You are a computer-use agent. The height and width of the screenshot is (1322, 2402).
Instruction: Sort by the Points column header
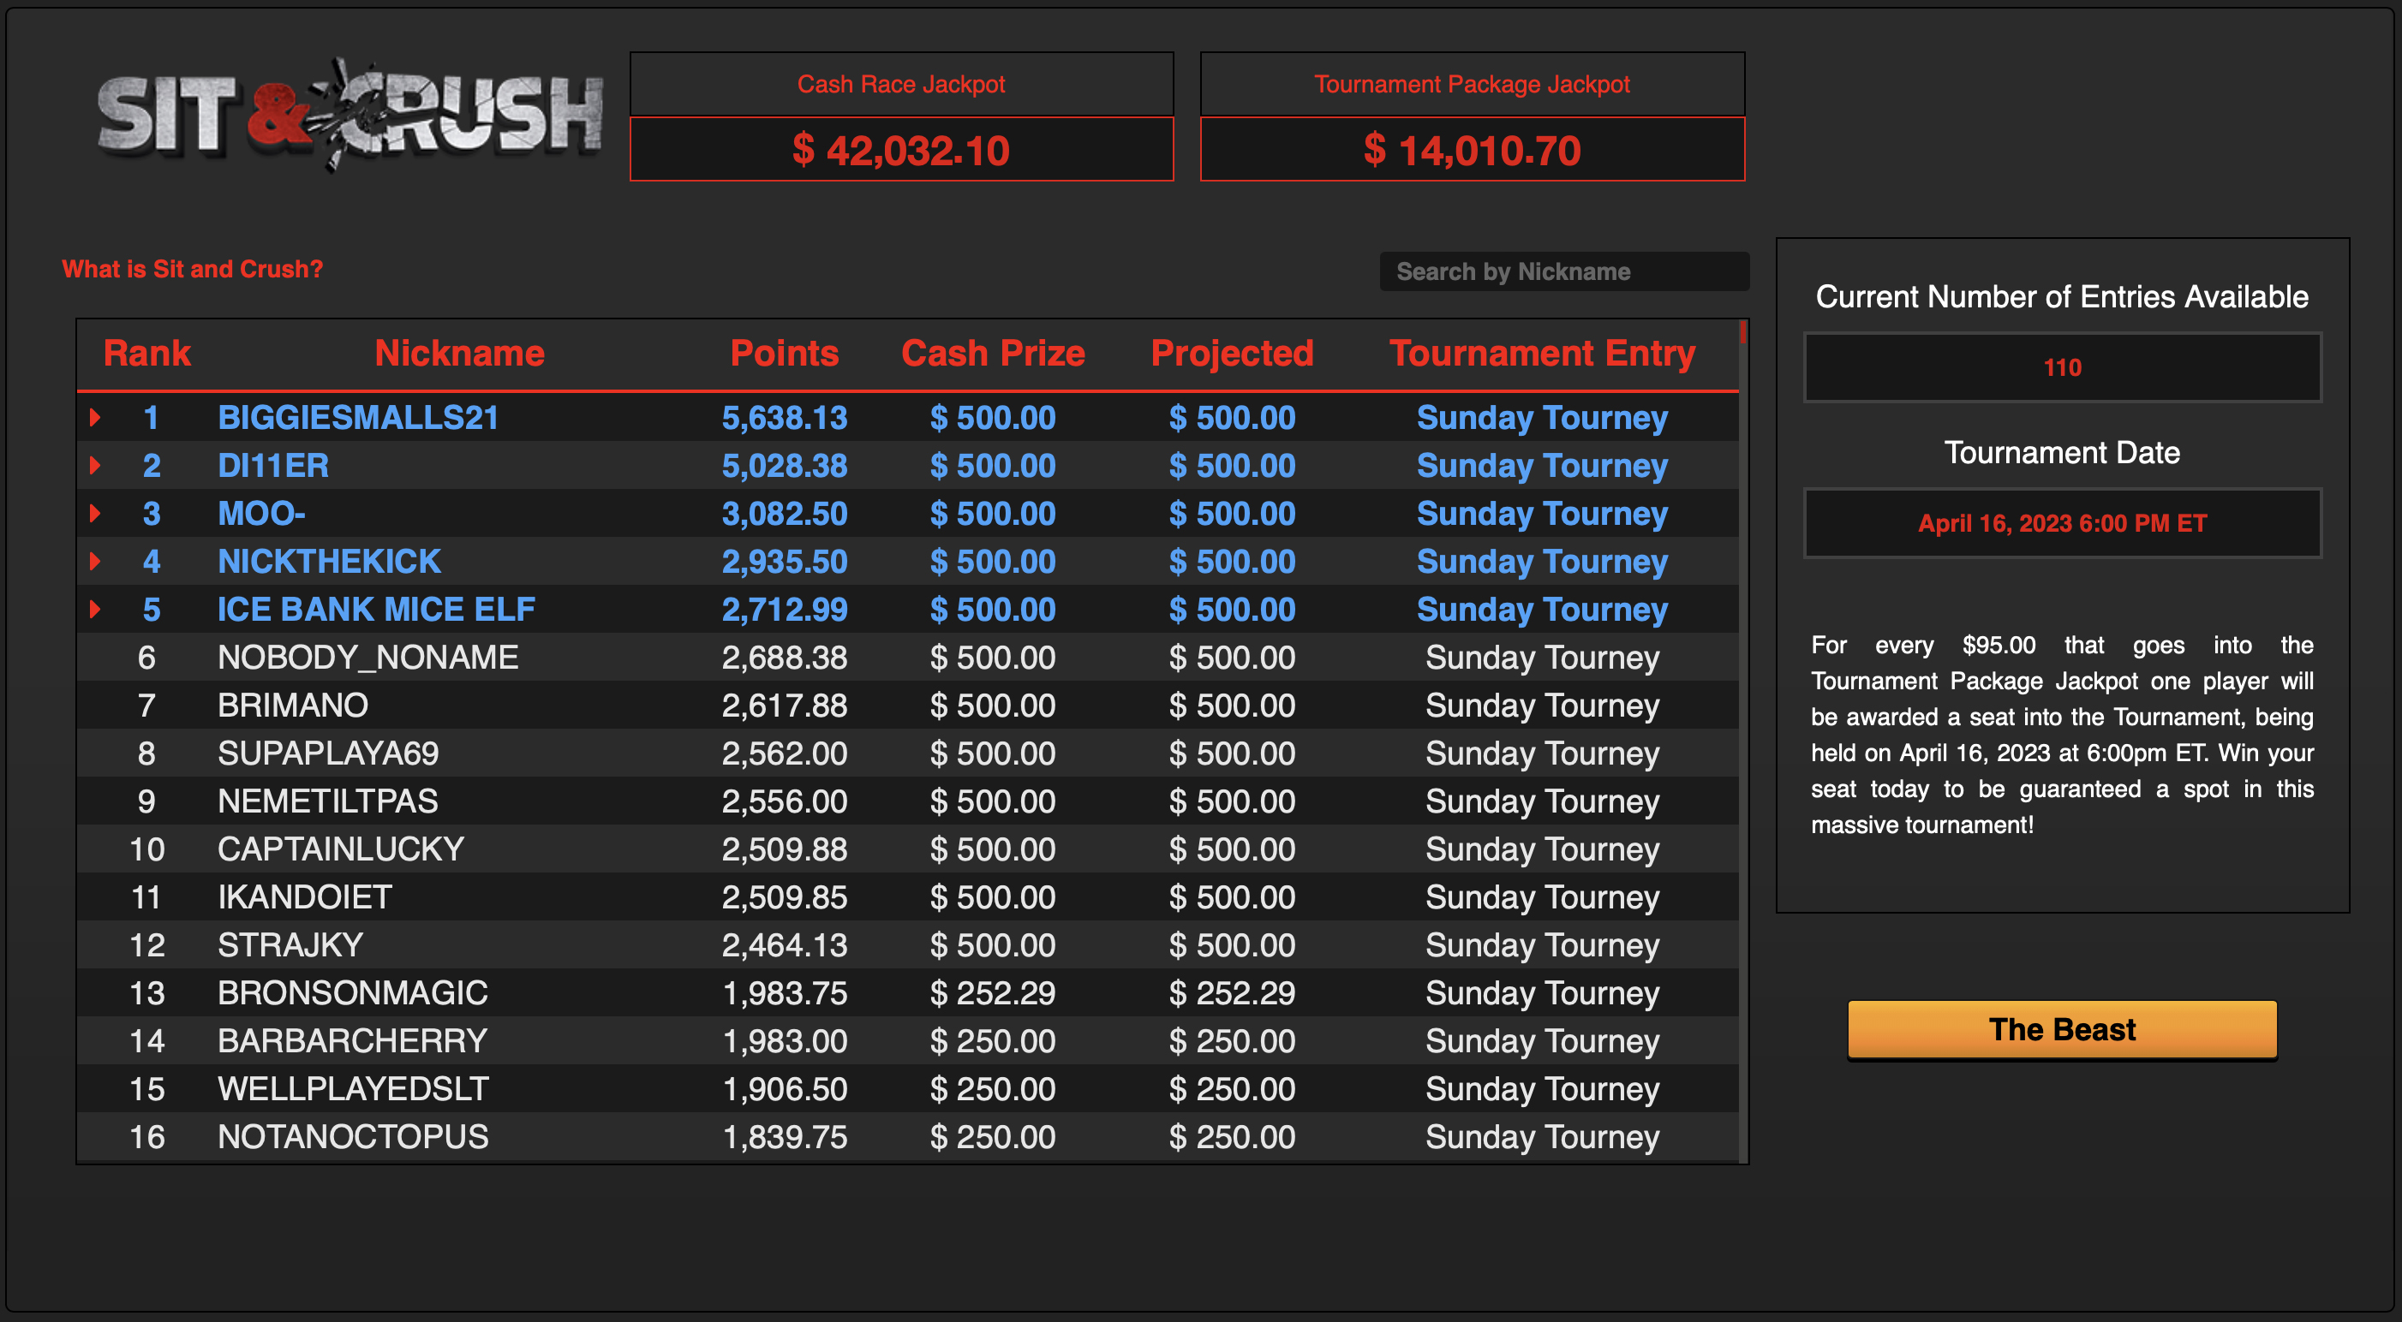(784, 354)
